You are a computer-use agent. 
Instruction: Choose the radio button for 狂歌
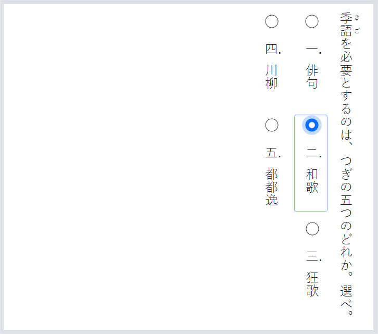click(312, 229)
